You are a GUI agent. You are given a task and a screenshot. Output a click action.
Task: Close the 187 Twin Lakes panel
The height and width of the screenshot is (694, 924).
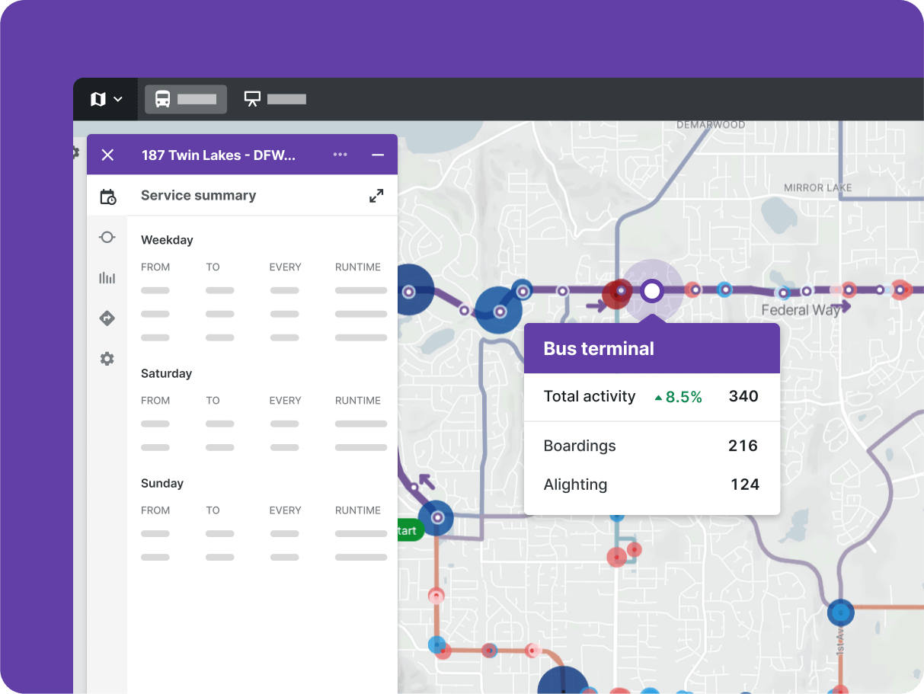click(x=107, y=155)
